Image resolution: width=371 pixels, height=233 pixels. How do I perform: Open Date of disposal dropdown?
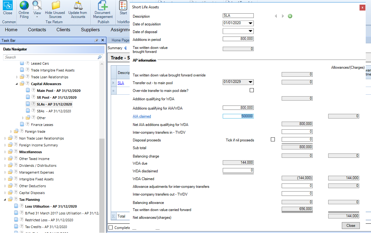pyautogui.click(x=250, y=31)
